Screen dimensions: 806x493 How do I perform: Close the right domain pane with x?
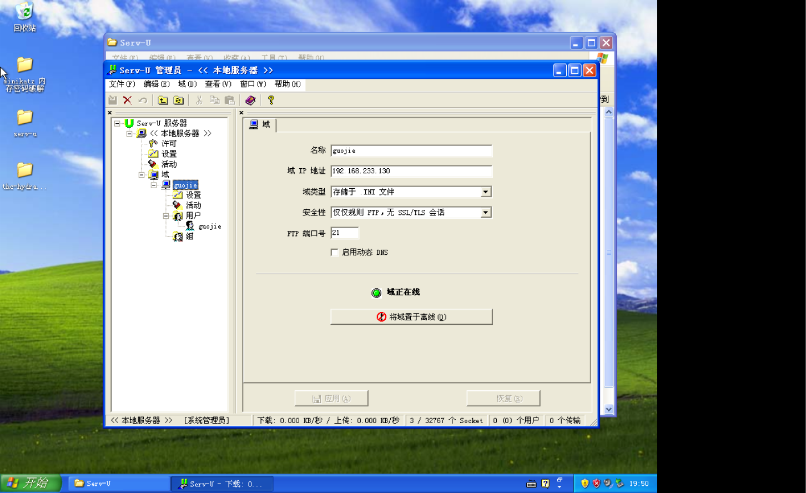tap(241, 113)
